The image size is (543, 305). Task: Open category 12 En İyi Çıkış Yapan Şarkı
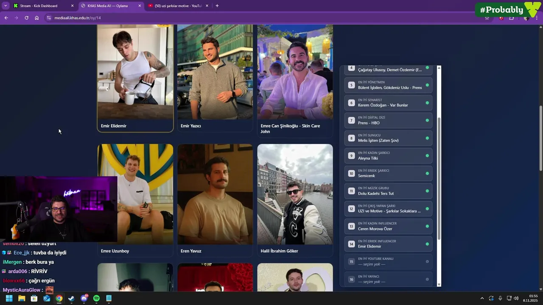pos(388,208)
